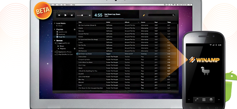Screen dimensions: 237x109
Task: Open the Album column sort dropdown arrow
Action: coord(138,22)
